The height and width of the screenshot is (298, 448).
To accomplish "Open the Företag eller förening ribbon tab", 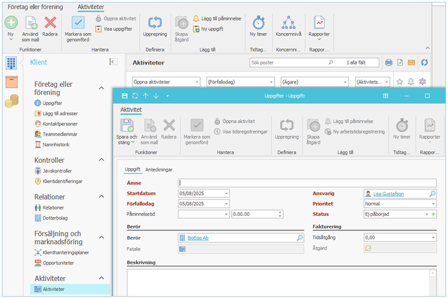I will 35,7.
